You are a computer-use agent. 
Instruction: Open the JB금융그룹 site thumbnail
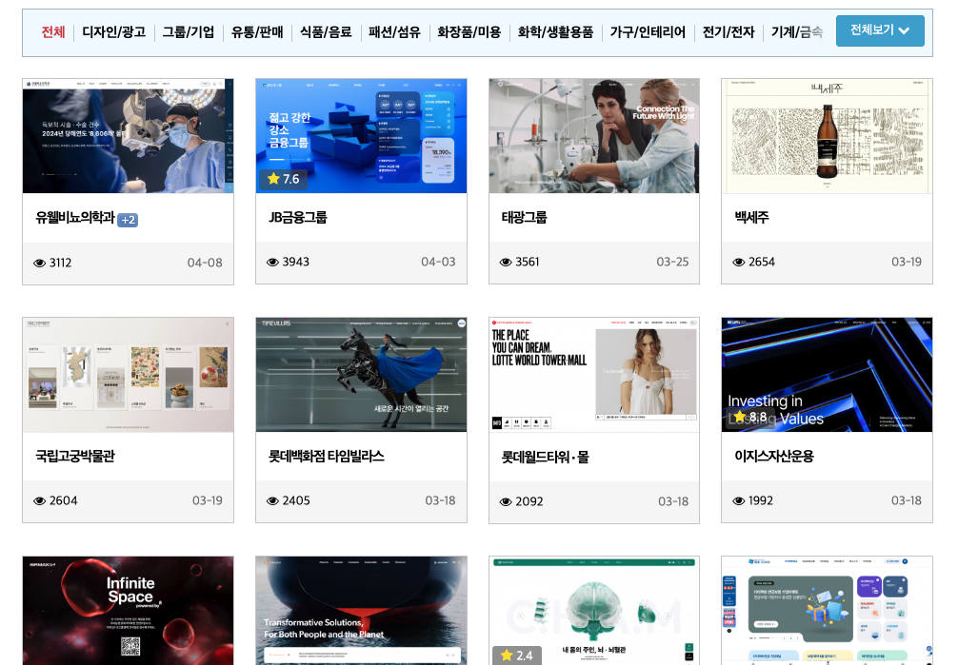(361, 135)
